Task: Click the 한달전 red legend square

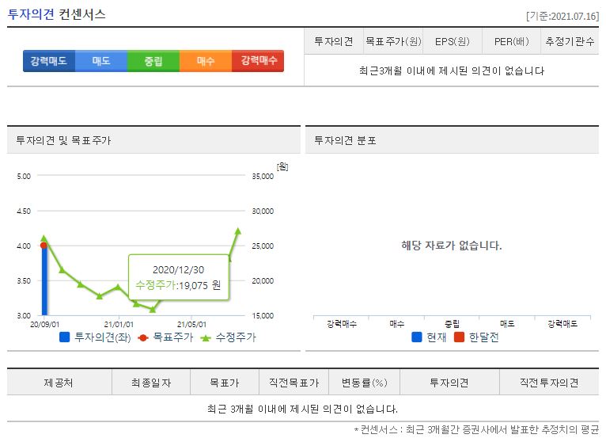Action: 459,337
